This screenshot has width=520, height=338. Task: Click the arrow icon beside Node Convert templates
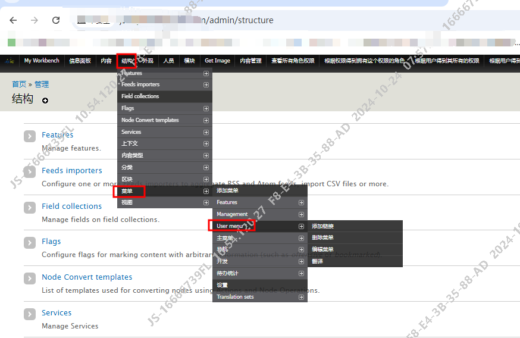[30, 278]
